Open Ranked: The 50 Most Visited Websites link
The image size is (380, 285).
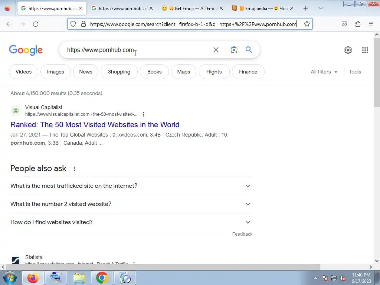tap(95, 125)
